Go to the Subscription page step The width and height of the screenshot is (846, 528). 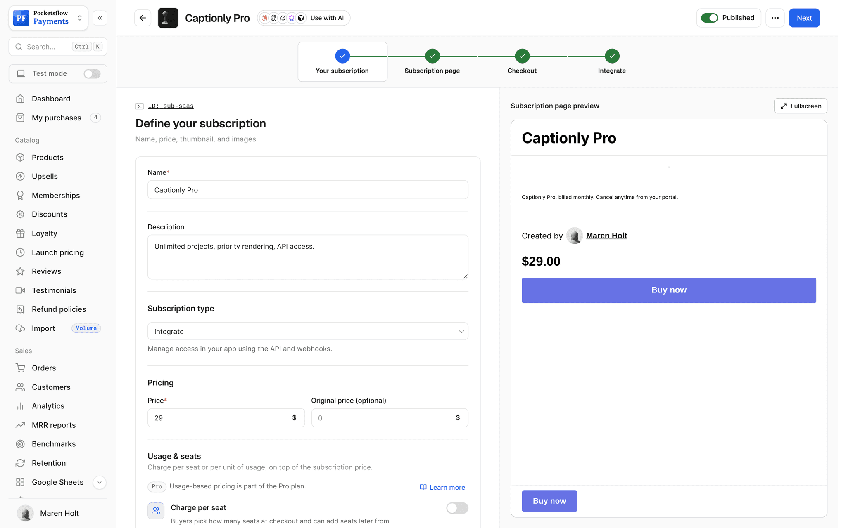[x=432, y=62]
